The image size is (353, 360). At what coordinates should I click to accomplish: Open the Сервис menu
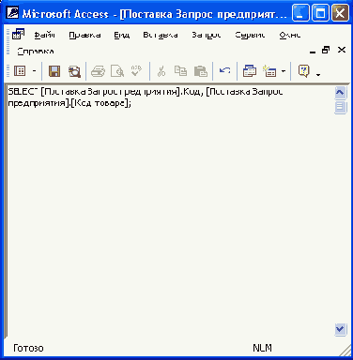point(250,35)
